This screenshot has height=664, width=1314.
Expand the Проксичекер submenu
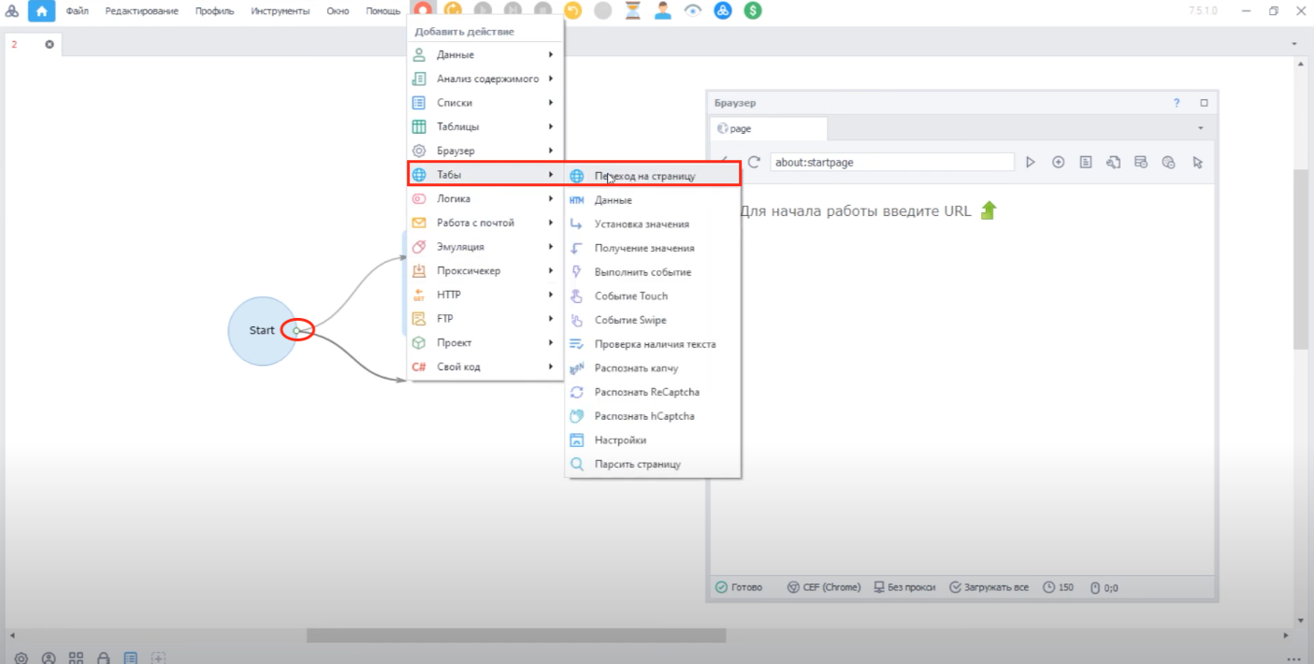(485, 271)
